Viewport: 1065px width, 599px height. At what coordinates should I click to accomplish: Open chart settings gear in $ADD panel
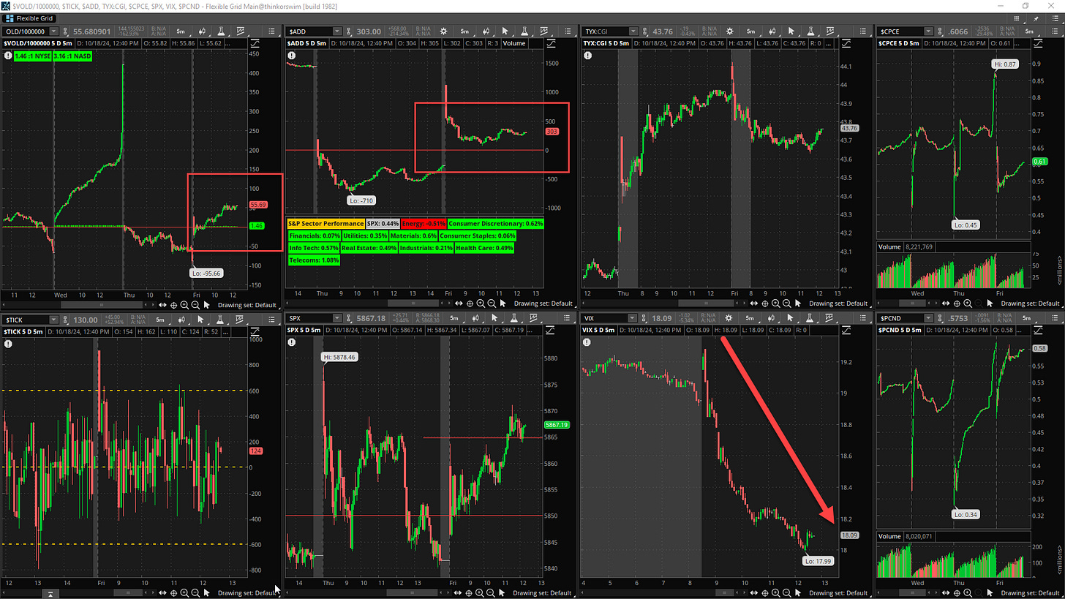coord(443,31)
